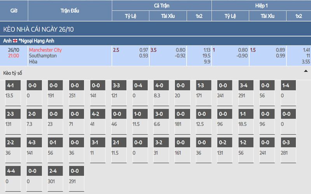Click the England flag icon
This screenshot has width=311, height=194.
tap(15, 41)
